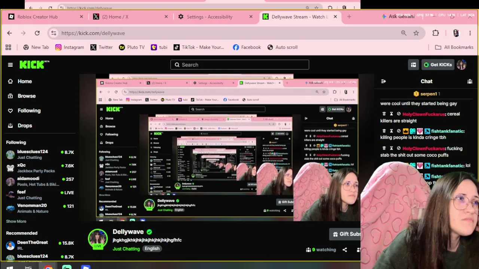Open the Dellywave LIVE avatar below the stream
The width and height of the screenshot is (479, 269).
click(98, 239)
